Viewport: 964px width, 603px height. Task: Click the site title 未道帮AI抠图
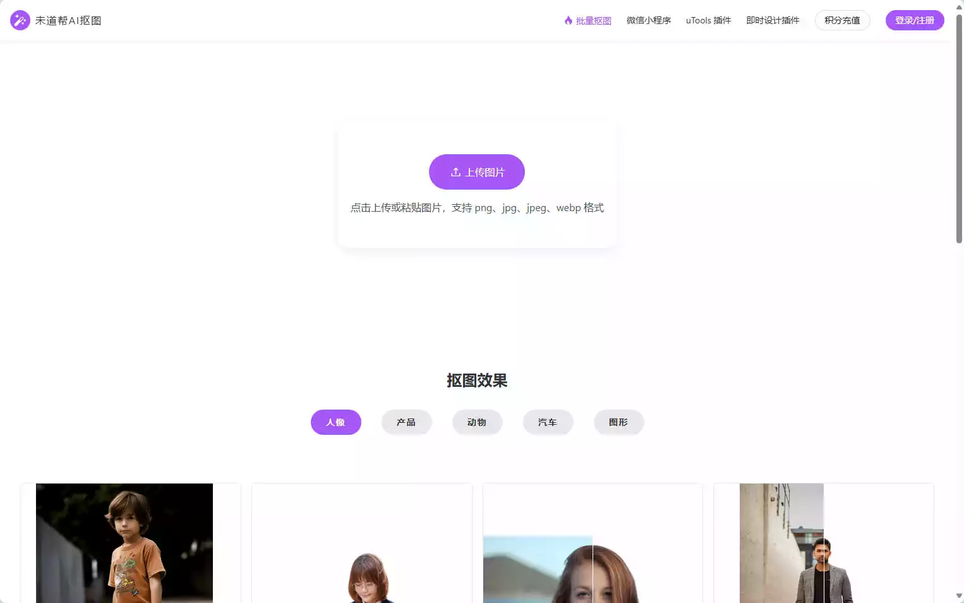69,20
